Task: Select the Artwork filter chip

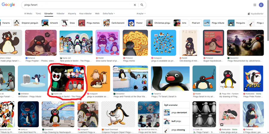Action: pos(51,23)
